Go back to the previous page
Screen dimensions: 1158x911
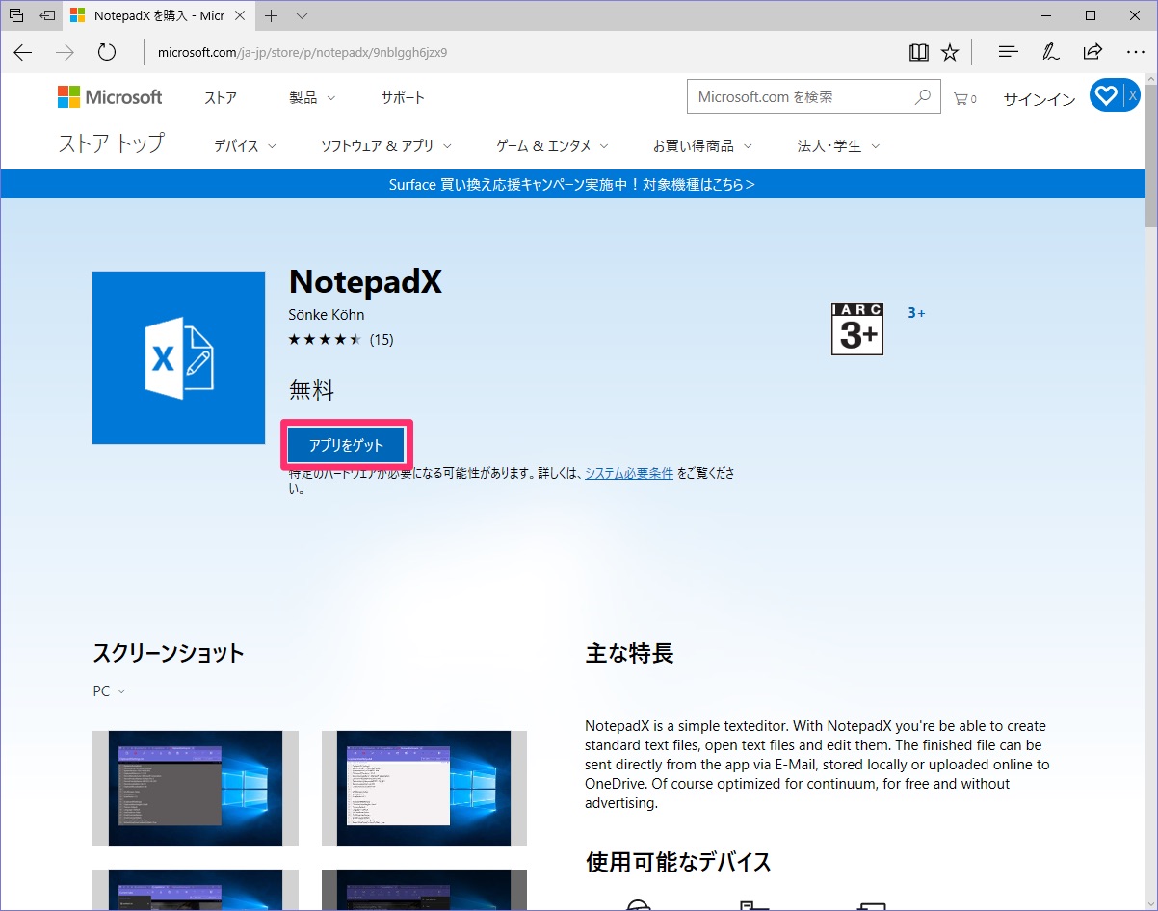click(x=23, y=52)
